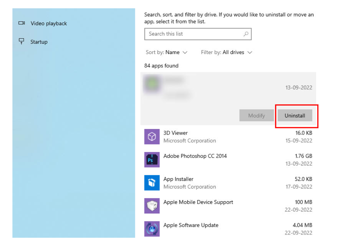
Task: Click the Uninstall button
Action: [x=295, y=116]
